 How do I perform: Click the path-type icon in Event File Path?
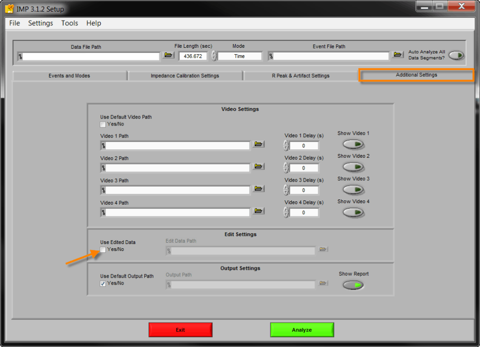coord(271,56)
